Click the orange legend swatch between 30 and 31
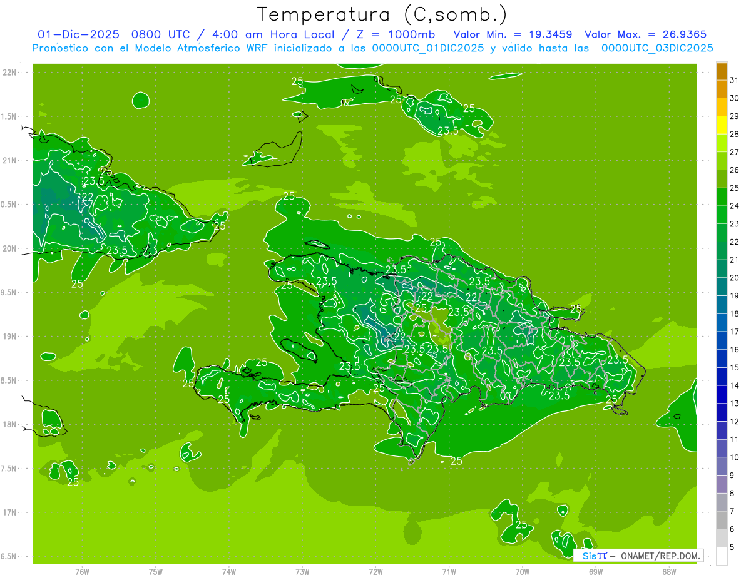The width and height of the screenshot is (751, 580). click(x=722, y=89)
